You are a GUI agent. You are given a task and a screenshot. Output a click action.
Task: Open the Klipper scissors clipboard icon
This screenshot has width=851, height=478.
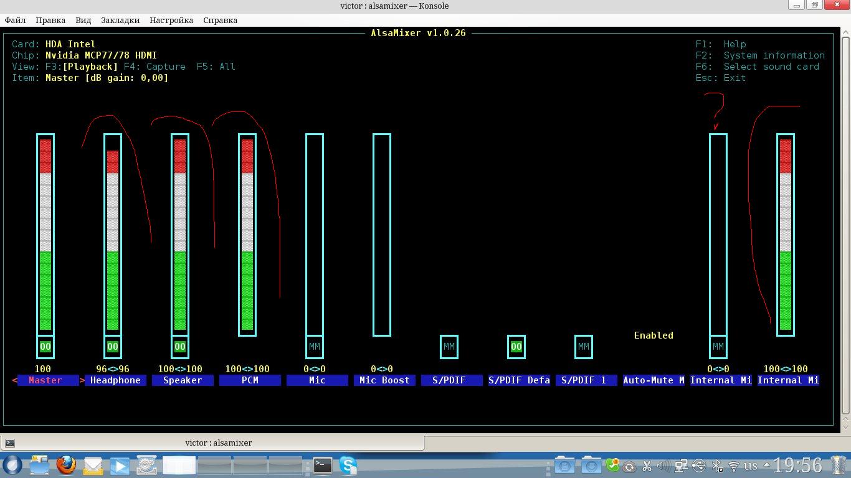pyautogui.click(x=646, y=466)
